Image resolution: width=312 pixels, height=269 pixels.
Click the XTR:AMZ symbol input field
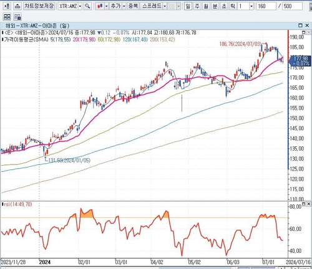tap(68, 6)
